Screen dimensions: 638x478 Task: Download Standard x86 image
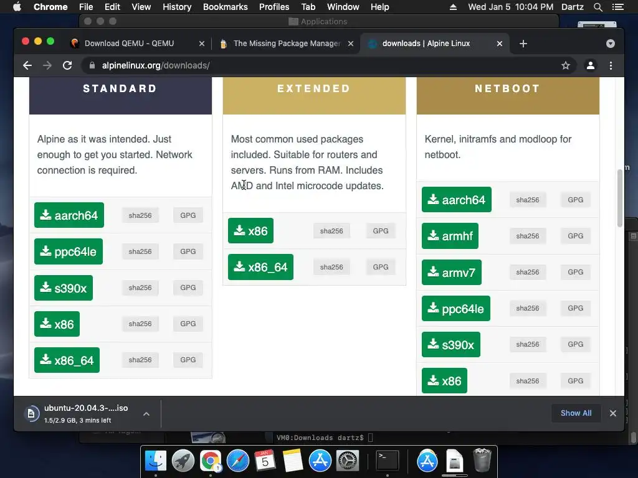click(x=57, y=324)
